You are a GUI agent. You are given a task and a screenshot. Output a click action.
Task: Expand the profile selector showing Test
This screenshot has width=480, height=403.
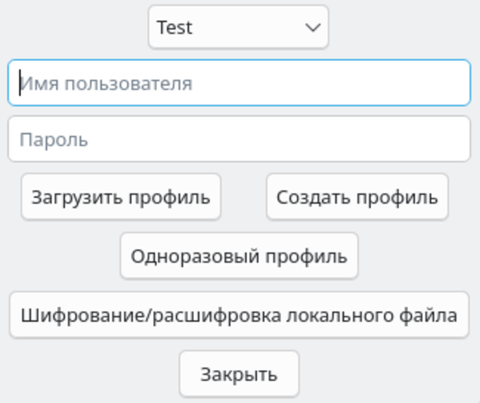pos(238,27)
